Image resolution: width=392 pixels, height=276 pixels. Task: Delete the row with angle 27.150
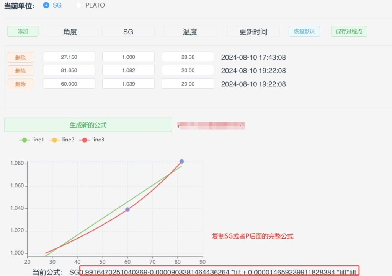[x=21, y=57]
